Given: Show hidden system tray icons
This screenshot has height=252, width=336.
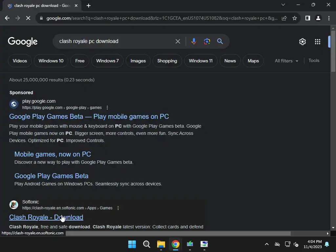Looking at the screenshot, I should pyautogui.click(x=266, y=244).
